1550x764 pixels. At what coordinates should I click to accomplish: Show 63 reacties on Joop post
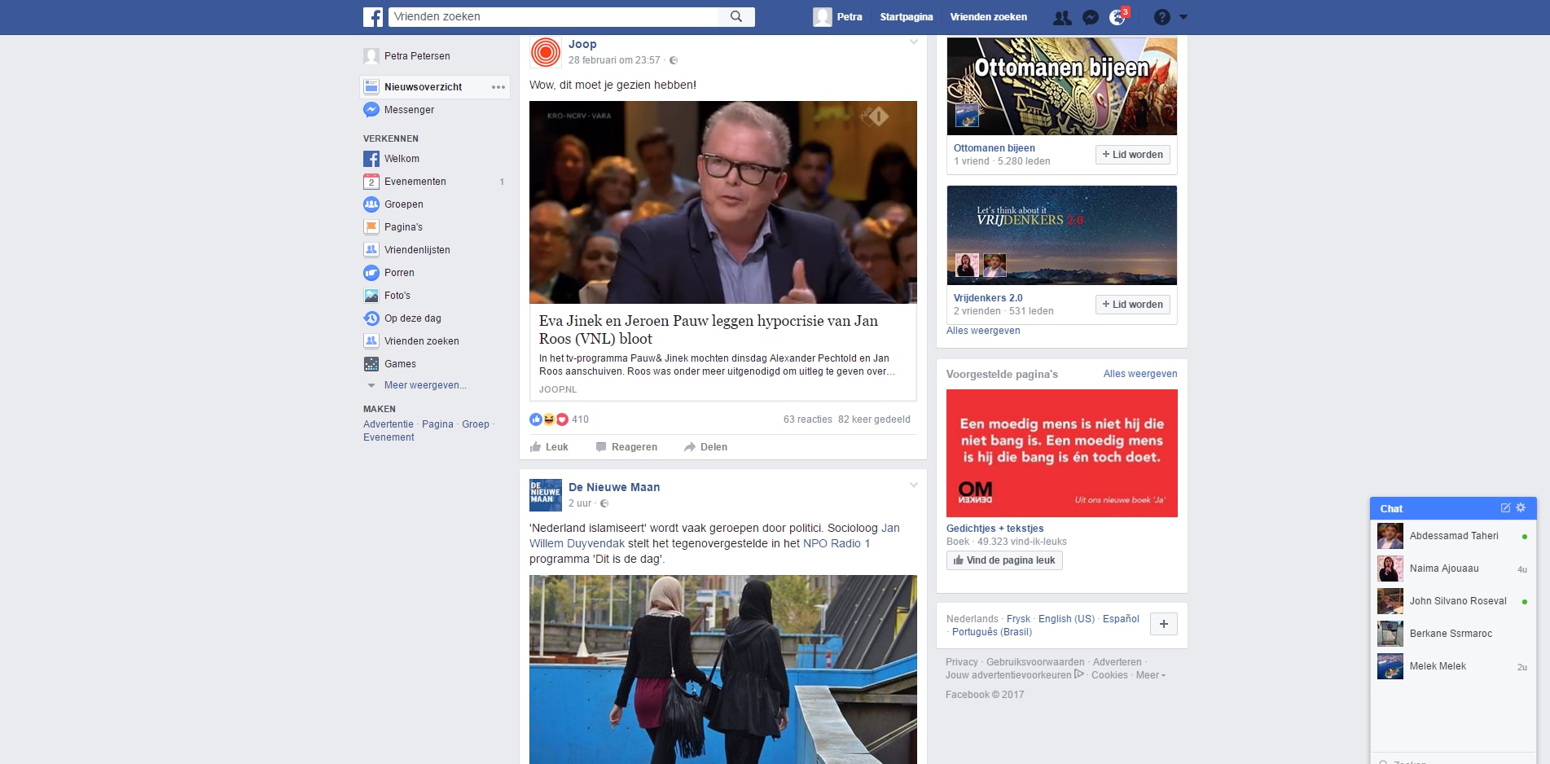pyautogui.click(x=808, y=419)
